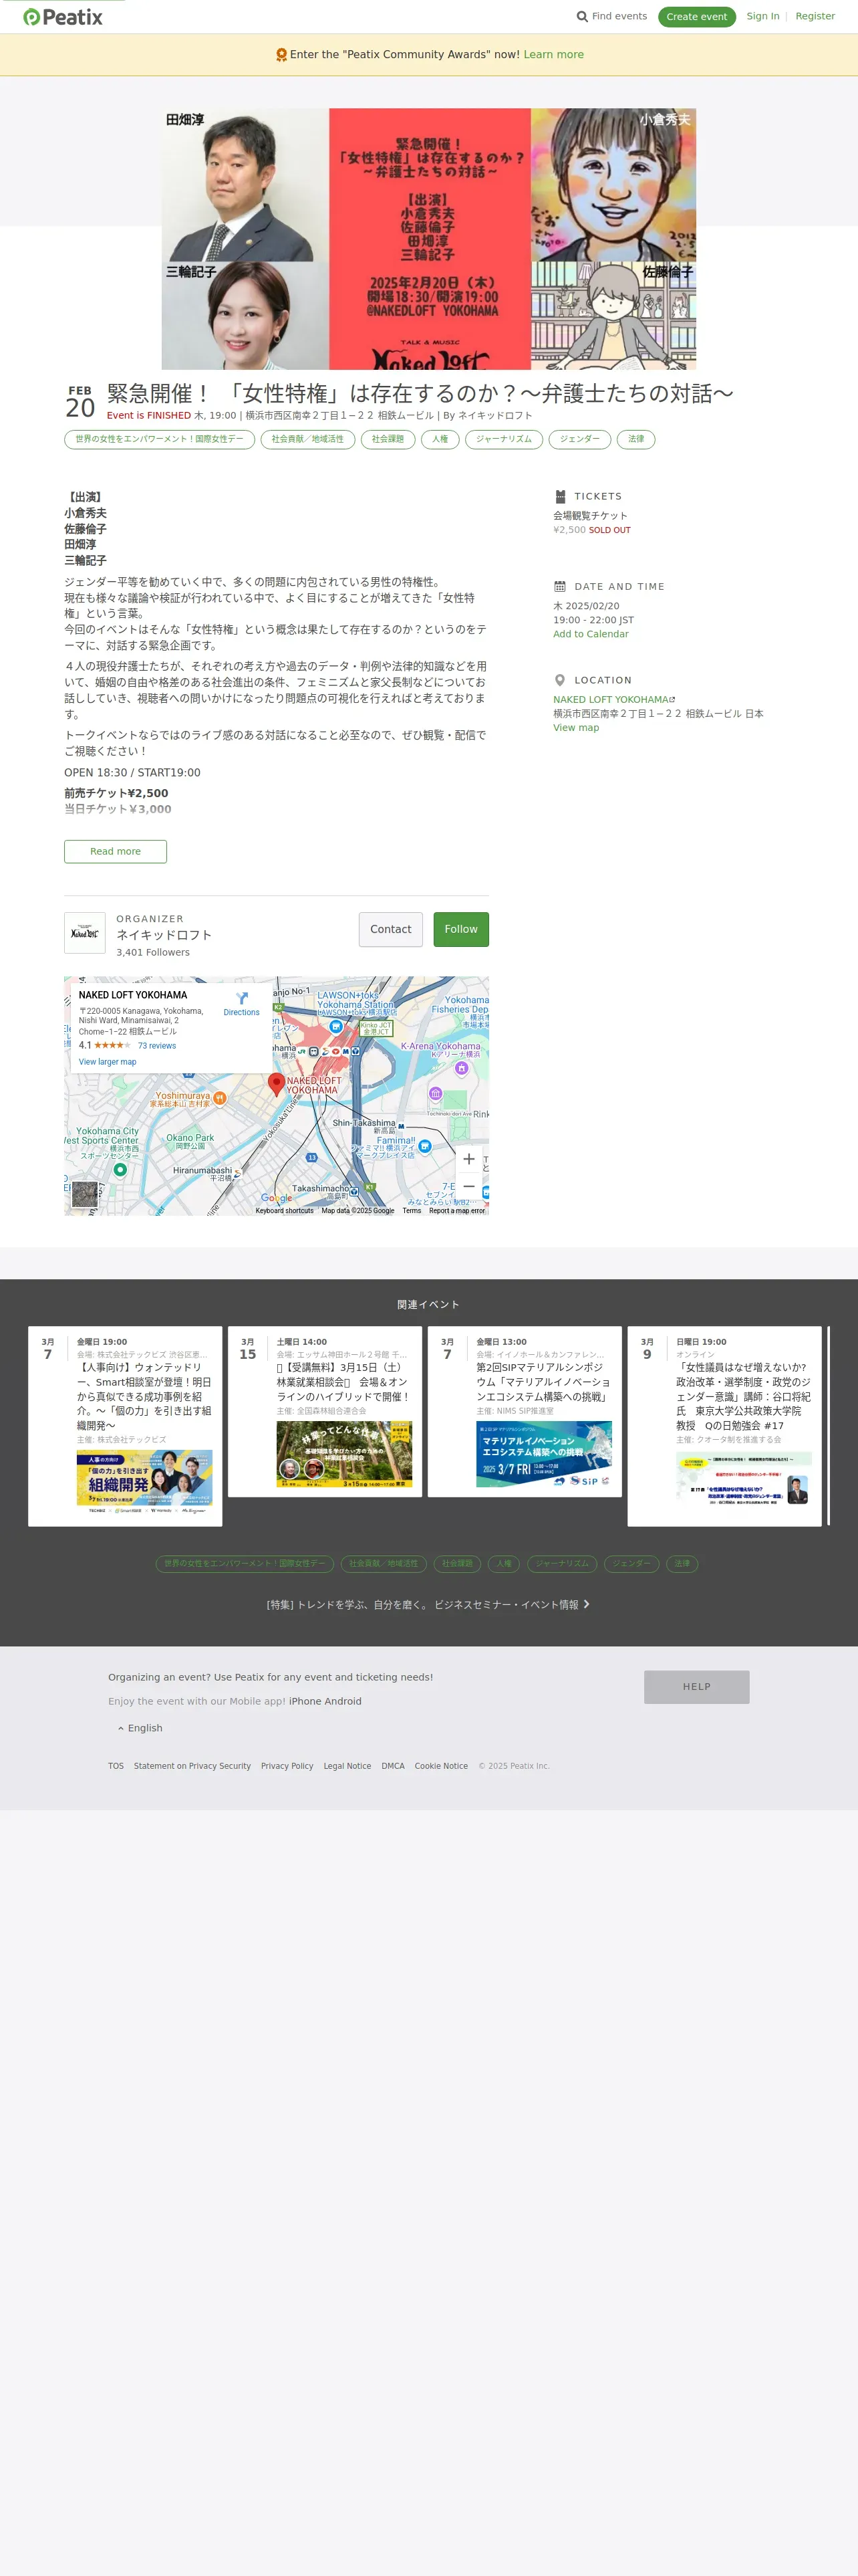The height and width of the screenshot is (2576, 858).
Task: Follow the Learn more awards link
Action: point(553,55)
